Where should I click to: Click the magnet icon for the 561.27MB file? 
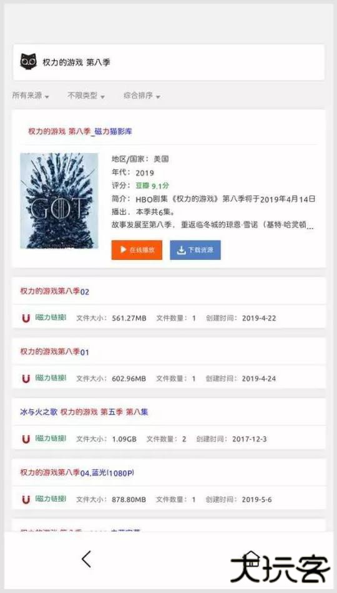[26, 318]
